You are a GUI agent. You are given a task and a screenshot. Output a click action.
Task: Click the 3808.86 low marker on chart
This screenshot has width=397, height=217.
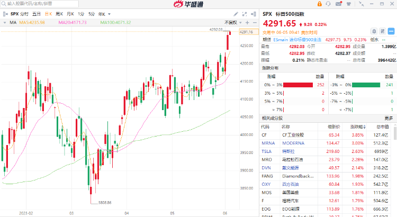(105, 203)
